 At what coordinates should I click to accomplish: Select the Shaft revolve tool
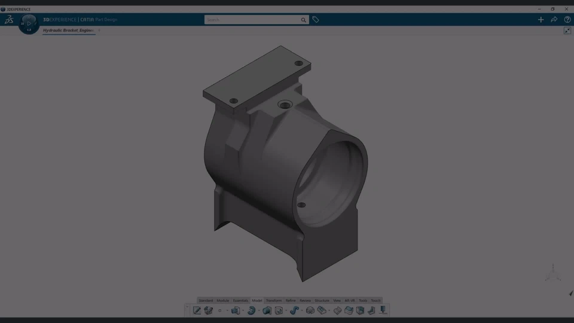[251, 310]
